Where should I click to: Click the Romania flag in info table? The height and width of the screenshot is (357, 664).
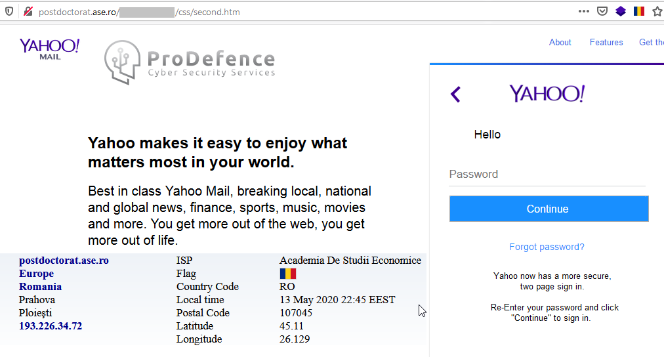click(287, 274)
